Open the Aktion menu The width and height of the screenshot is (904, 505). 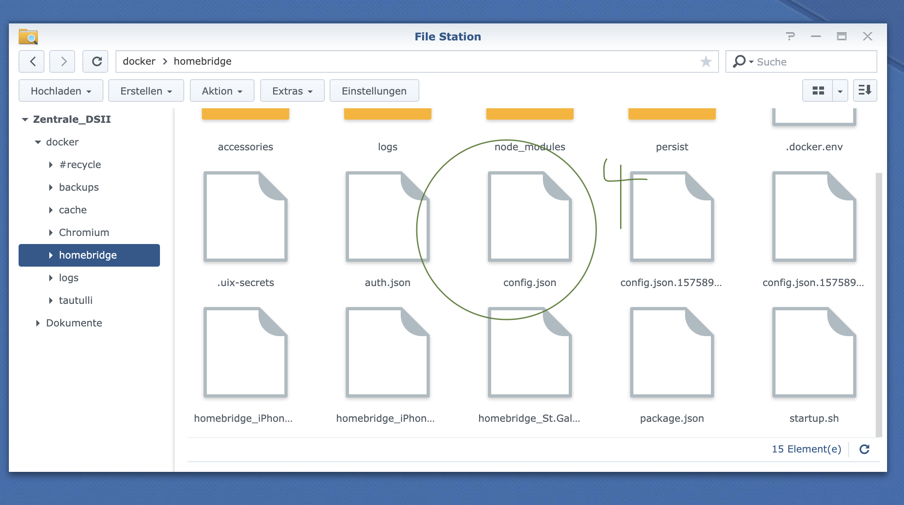point(222,91)
